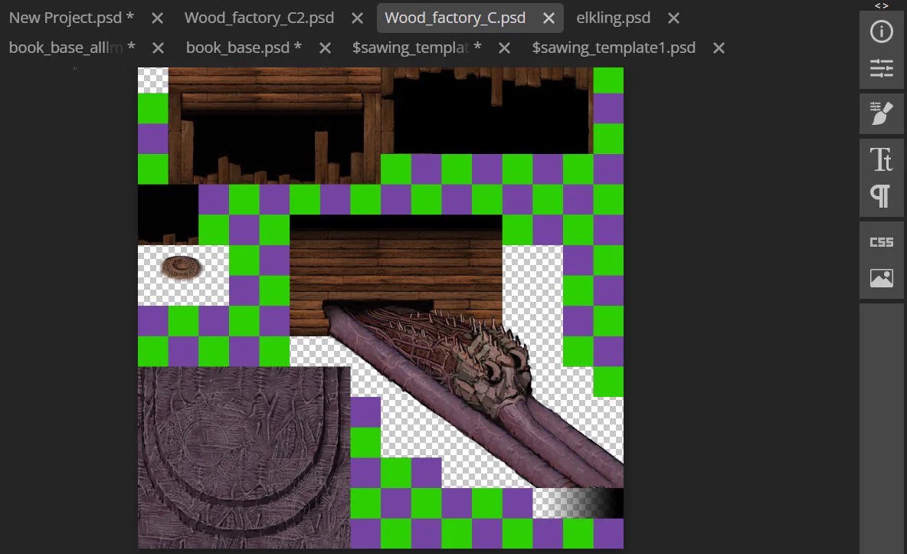Open the Paragraph panel icon
907x554 pixels.
pos(881,195)
